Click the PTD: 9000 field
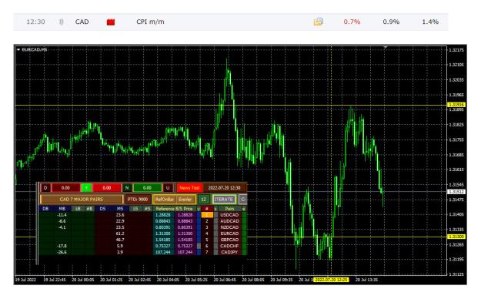This screenshot has width=481, height=299. coord(138,200)
